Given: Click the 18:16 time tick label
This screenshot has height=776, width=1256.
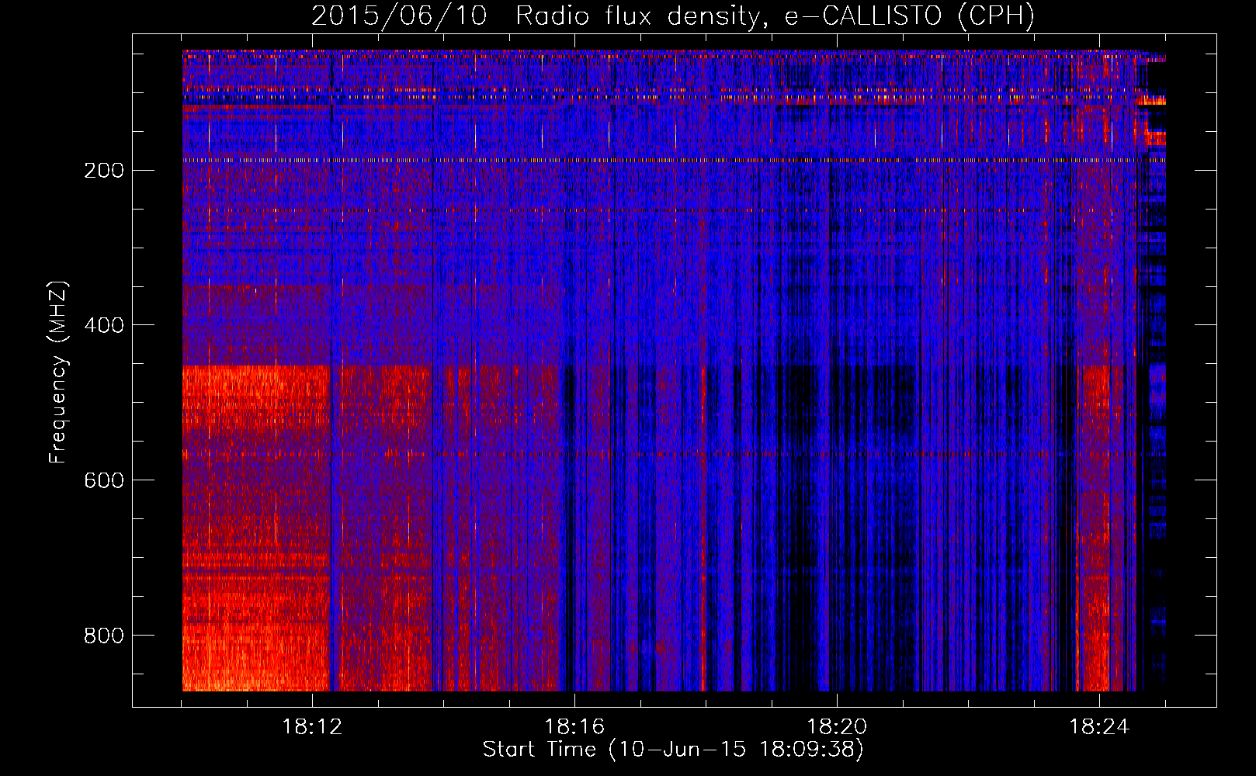Looking at the screenshot, I should tap(574, 727).
